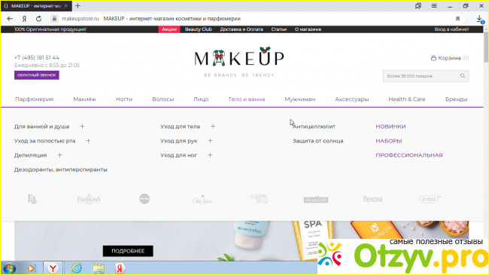Open Yandex Browser taskbar icon
This screenshot has height=275, width=489.
tap(53, 268)
